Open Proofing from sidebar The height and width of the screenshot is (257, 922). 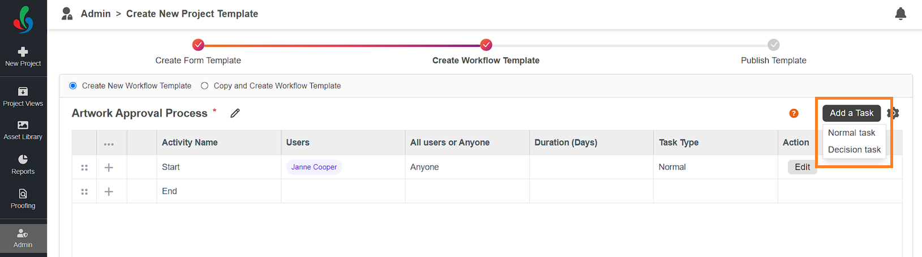(23, 199)
